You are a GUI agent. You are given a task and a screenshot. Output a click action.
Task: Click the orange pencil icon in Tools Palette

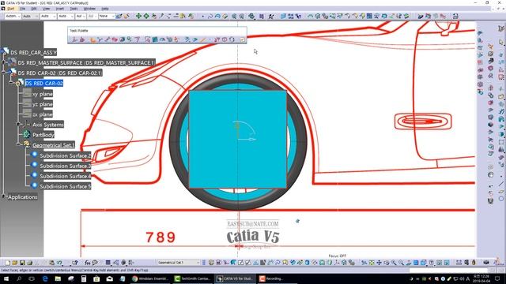[x=202, y=39]
